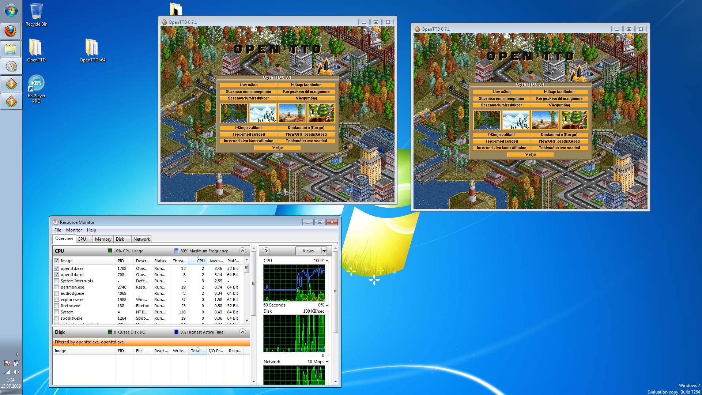The image size is (702, 395).
Task: Sort processes by CPU column header
Action: [x=197, y=261]
